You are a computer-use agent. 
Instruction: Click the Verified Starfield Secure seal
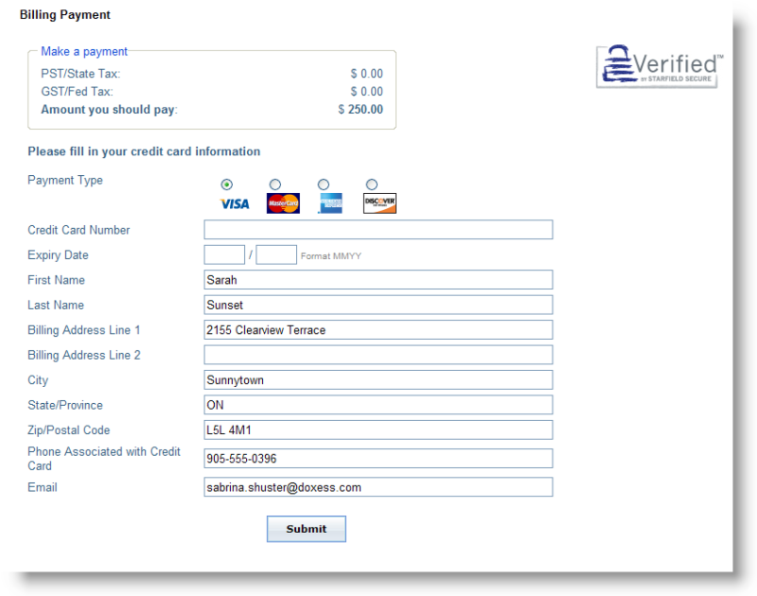coord(660,66)
